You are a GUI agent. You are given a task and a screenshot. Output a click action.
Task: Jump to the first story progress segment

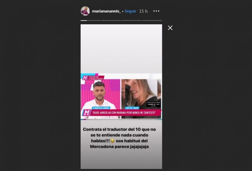[91, 20]
